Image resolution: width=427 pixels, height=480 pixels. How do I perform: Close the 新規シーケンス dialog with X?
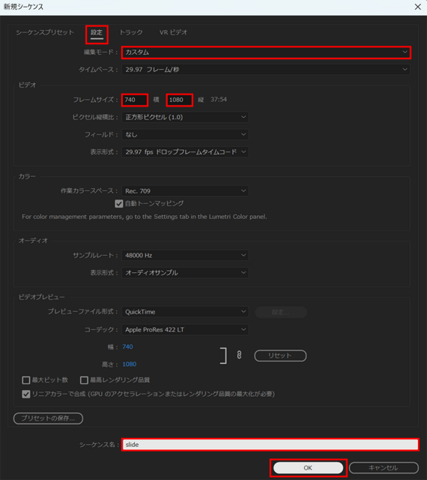(x=417, y=7)
